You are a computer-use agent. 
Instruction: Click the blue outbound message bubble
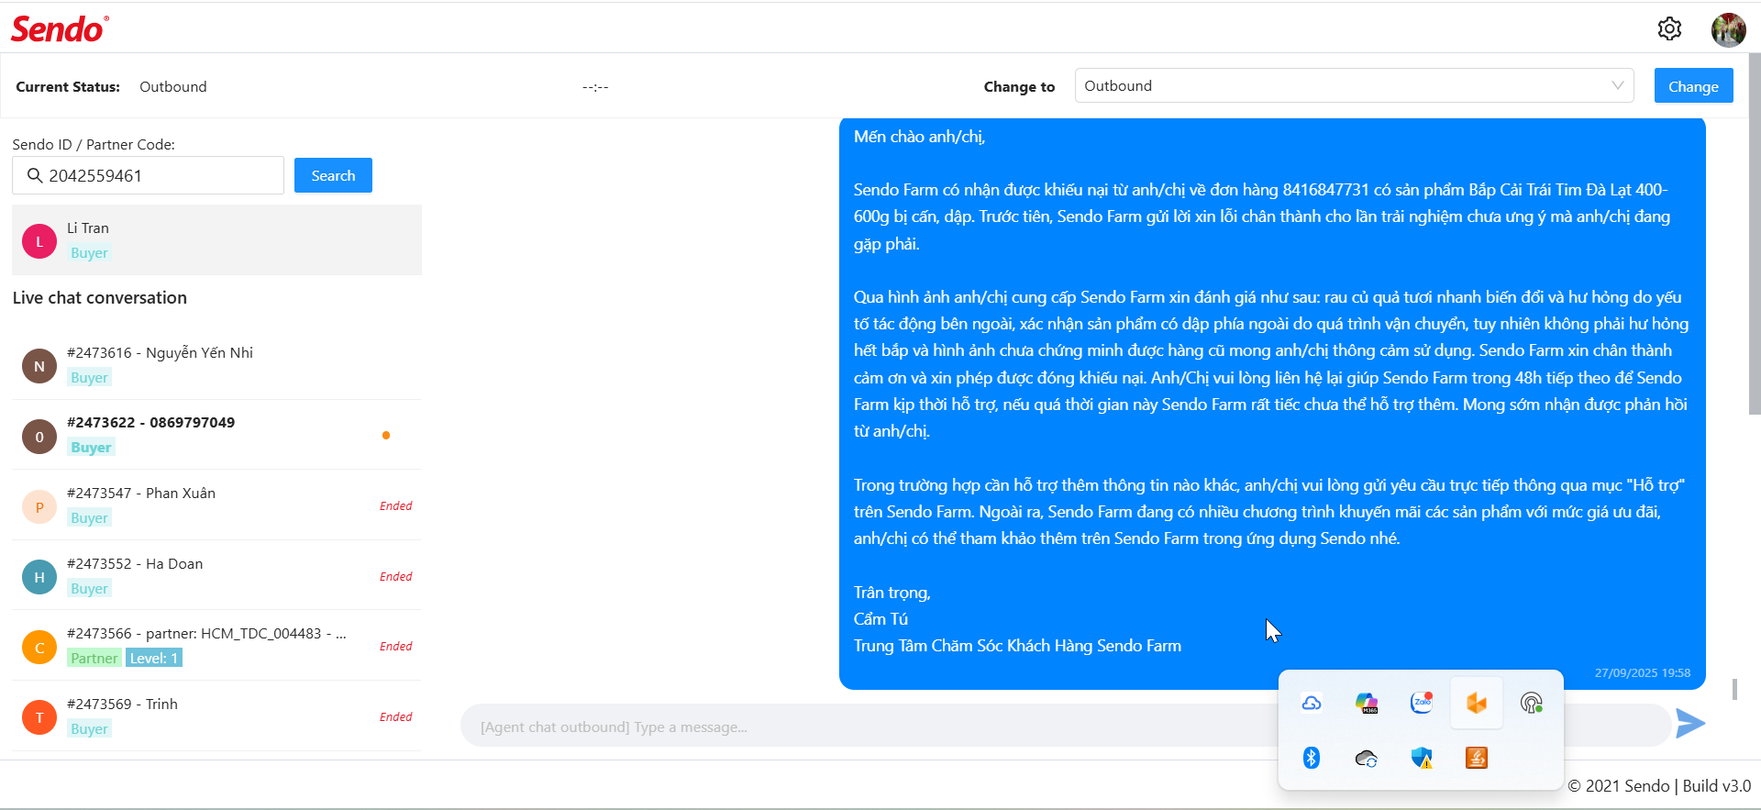(x=1272, y=404)
